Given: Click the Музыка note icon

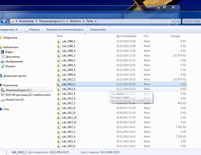Looking at the screenshot, I should pyautogui.click(x=2, y=66).
